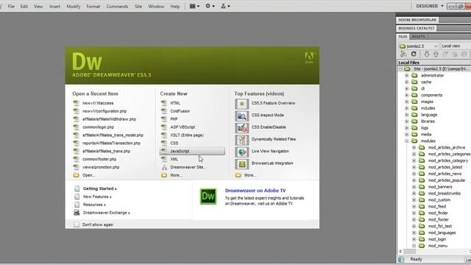This screenshot has height=265, width=471.
Task: Create a new PHP file
Action: point(174,119)
